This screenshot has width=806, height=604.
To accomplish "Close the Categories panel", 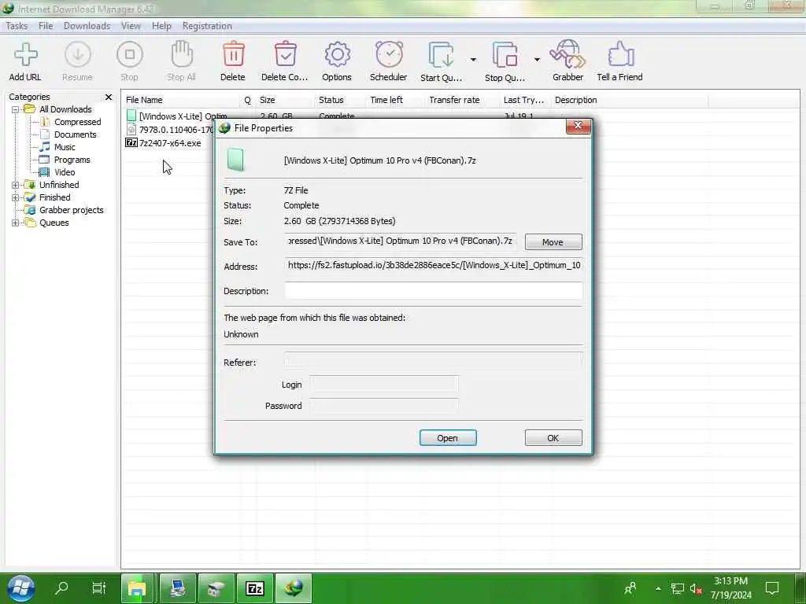I will click(x=109, y=97).
